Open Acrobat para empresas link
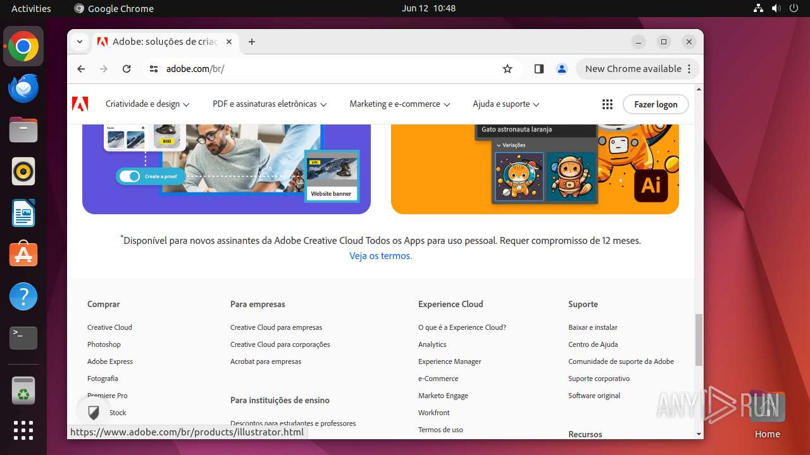Screen dimensions: 810x455 266,361
